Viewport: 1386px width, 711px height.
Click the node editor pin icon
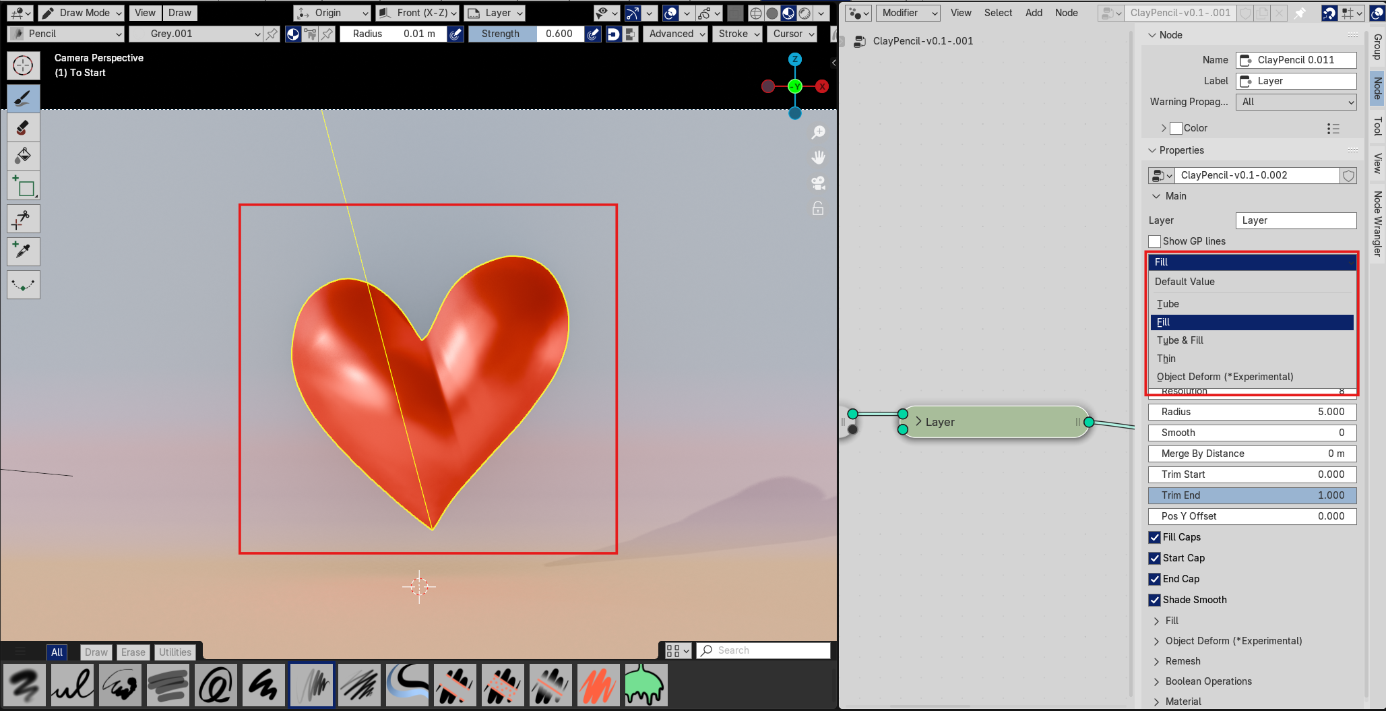pos(1300,13)
